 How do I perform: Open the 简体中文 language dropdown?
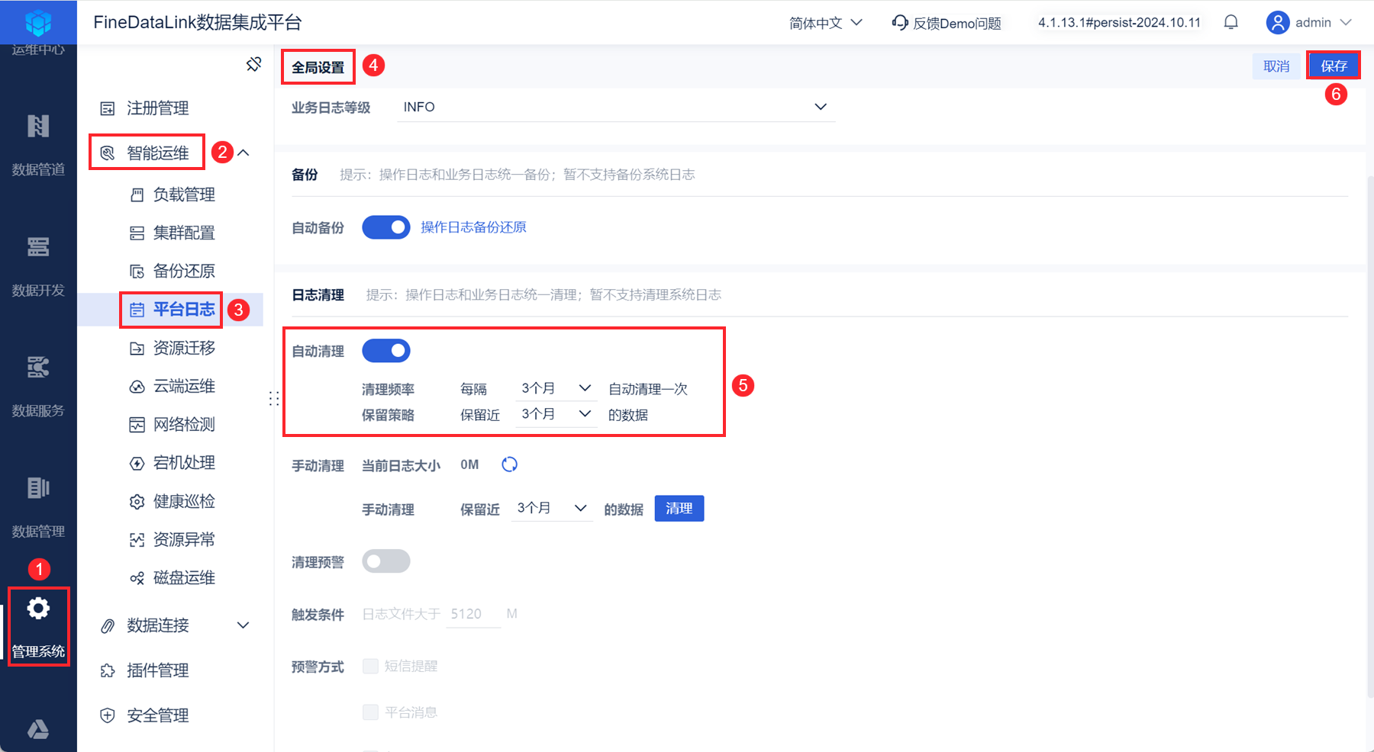point(826,23)
